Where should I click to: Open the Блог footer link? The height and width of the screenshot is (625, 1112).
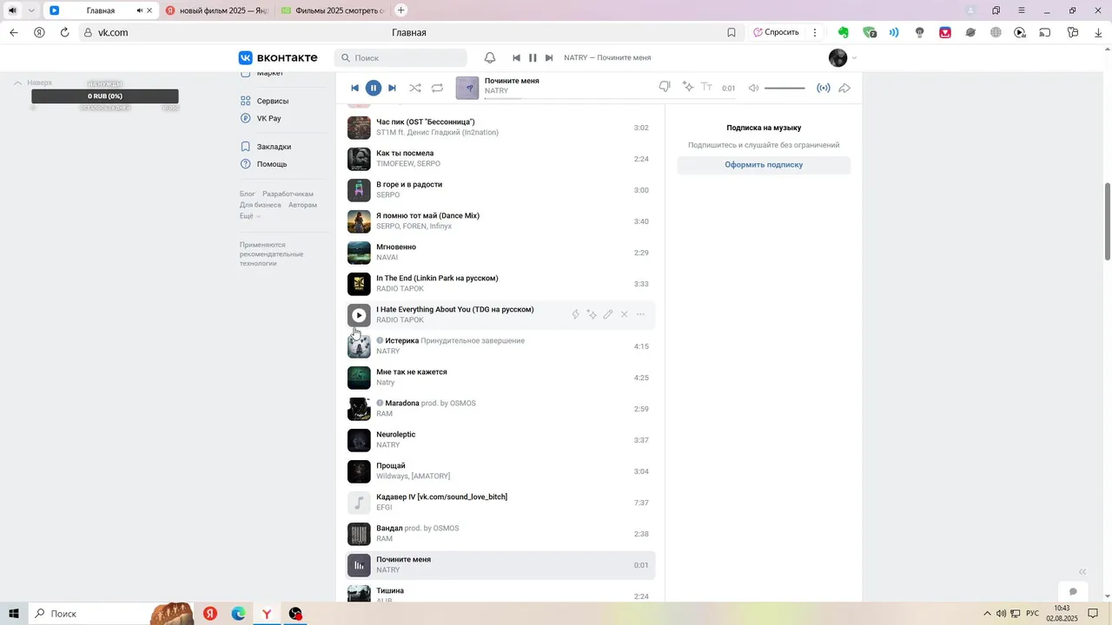(248, 194)
